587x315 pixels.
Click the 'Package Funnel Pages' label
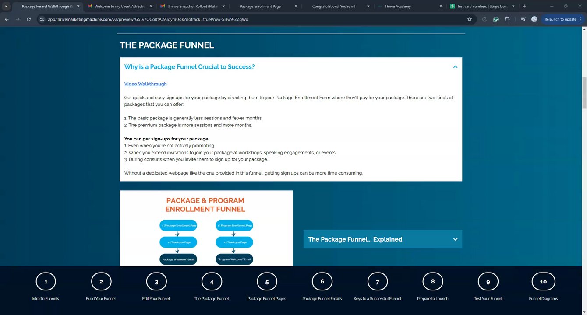[x=267, y=299]
